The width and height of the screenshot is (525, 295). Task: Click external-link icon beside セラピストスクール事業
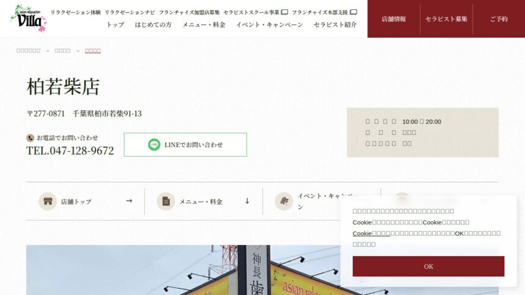(284, 12)
